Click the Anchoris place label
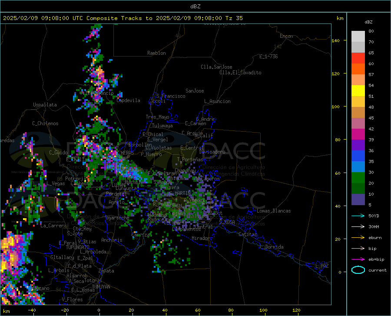The image size is (391, 316). point(112,240)
